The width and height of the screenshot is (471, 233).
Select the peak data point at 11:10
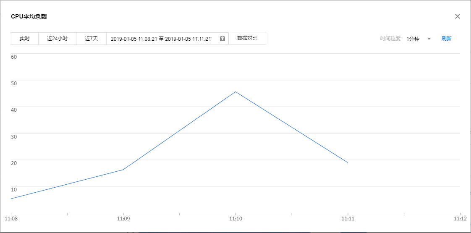[x=235, y=92]
